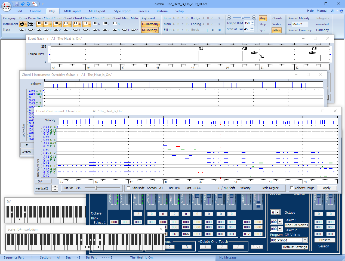Increase Start at Bar spinner value

pos(252,28)
